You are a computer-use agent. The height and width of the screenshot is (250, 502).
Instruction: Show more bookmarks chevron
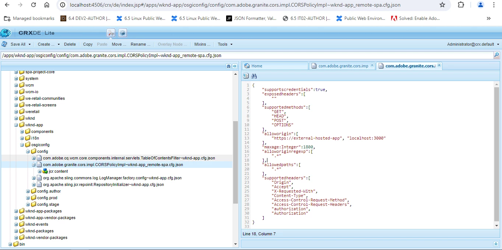488,18
